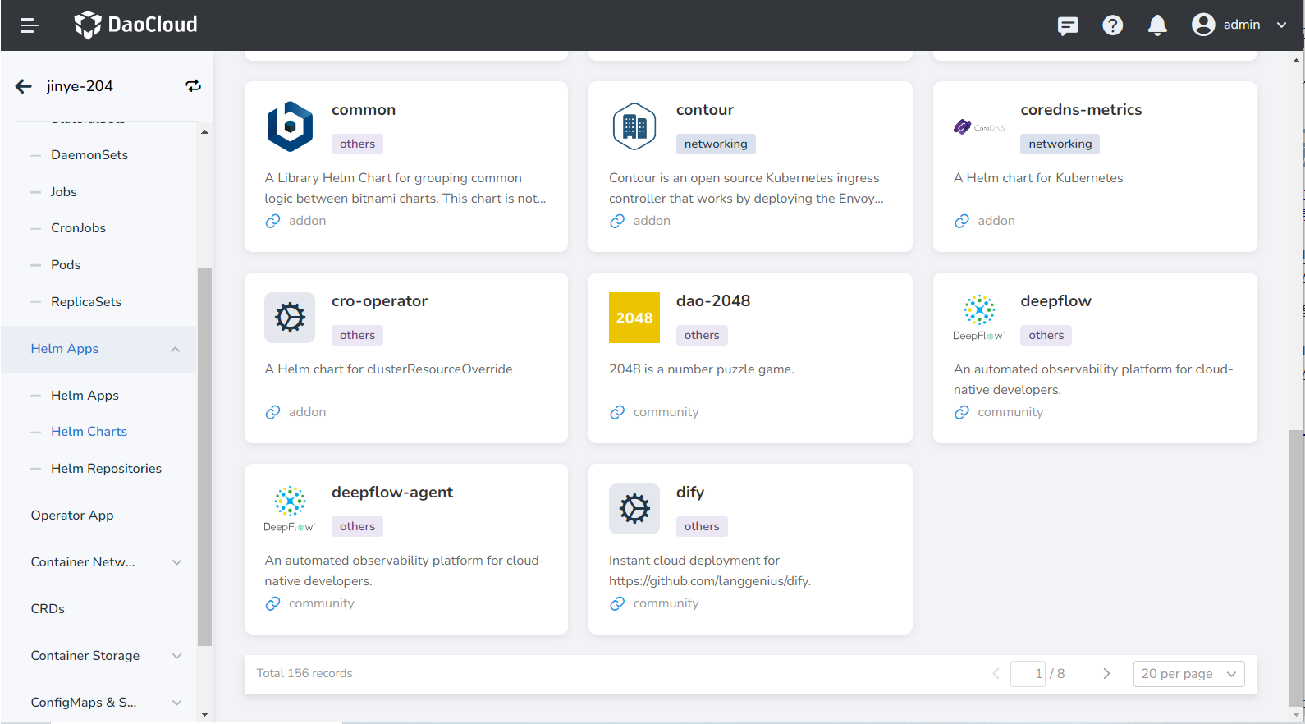
Task: Click the contour chart logo icon
Action: [634, 126]
